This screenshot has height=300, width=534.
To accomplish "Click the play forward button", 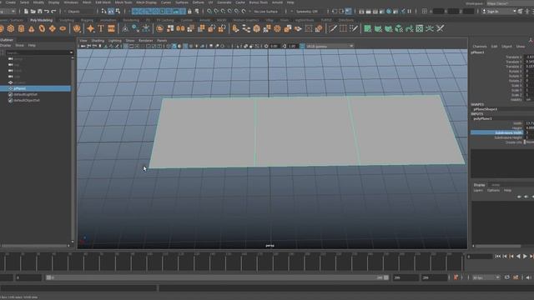I will pyautogui.click(x=525, y=257).
